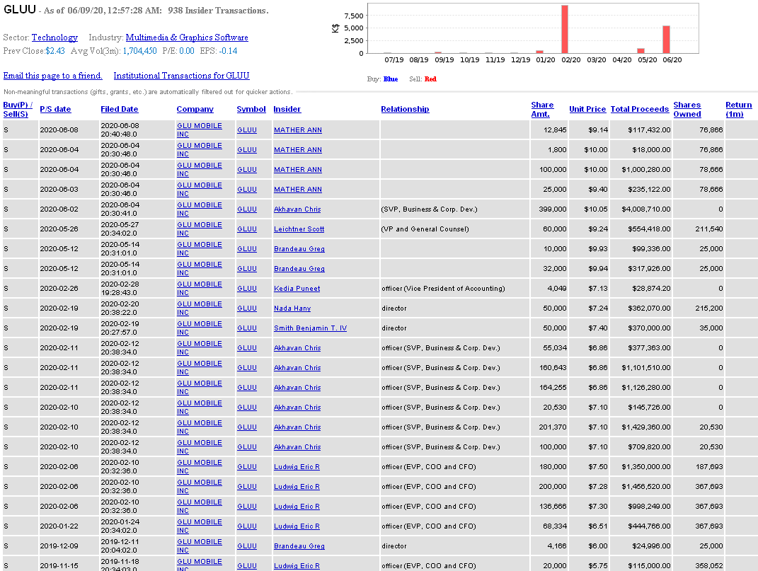Open Ludwig Eric R link in 2019-11-15 row
The image size is (758, 571).
coord(297,566)
